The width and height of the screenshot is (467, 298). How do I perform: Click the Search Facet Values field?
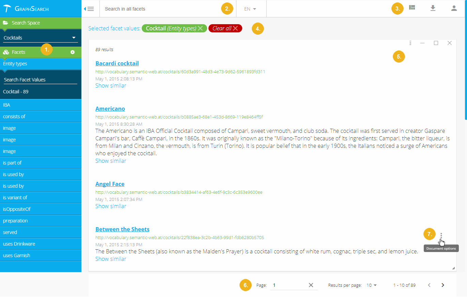click(41, 80)
